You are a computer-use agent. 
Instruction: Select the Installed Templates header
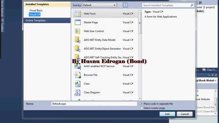47,4
